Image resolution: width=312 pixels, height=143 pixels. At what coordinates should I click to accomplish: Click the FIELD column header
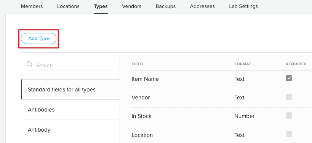(137, 64)
